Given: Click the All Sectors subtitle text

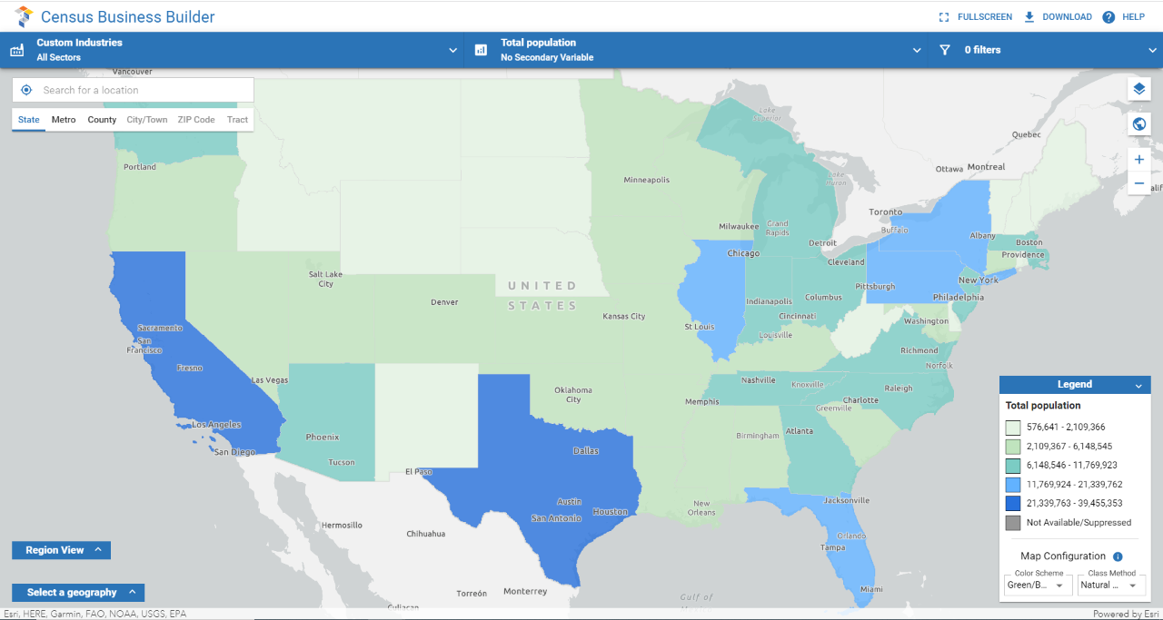Looking at the screenshot, I should 58,58.
